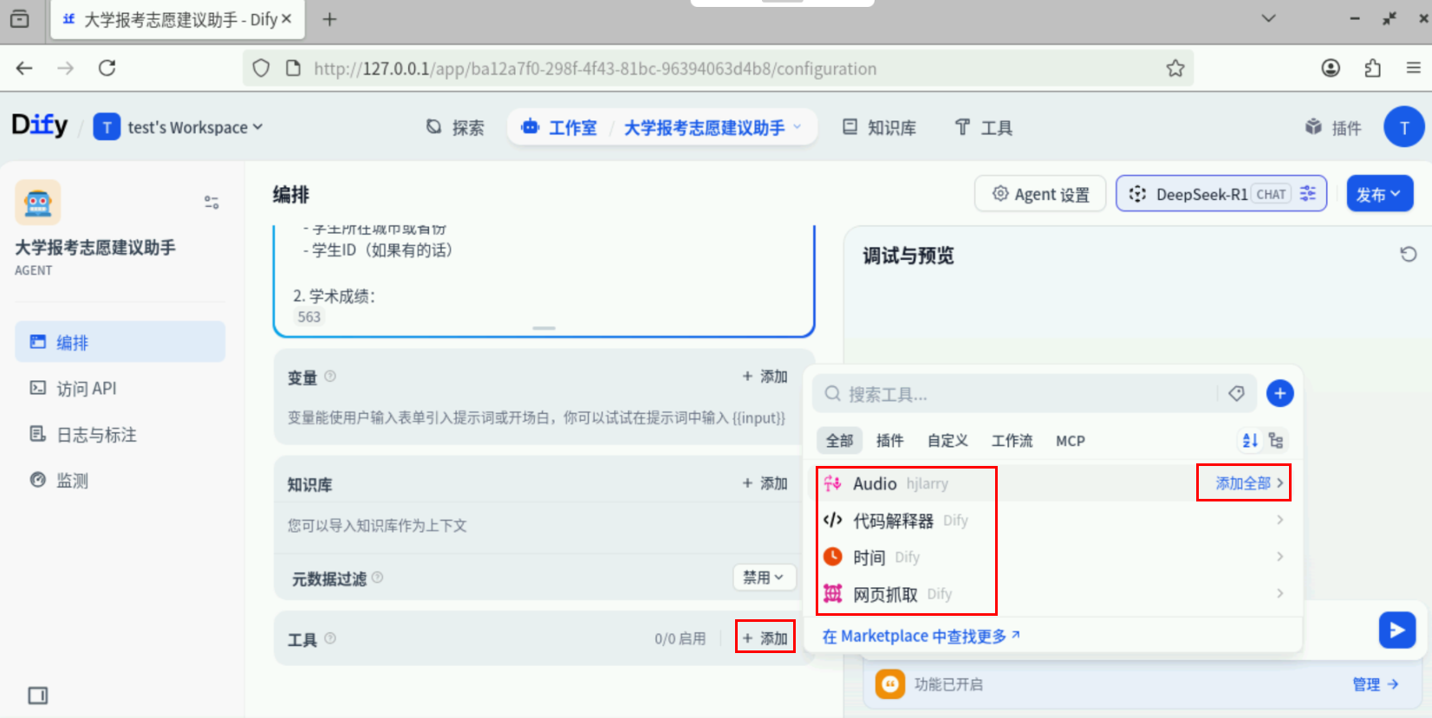Click the blue plus button in tool picker

(x=1279, y=393)
